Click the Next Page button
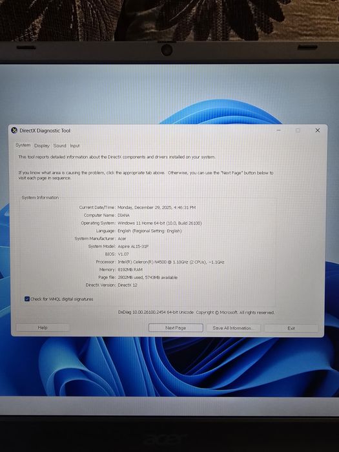This screenshot has width=339, height=452. coord(176,328)
